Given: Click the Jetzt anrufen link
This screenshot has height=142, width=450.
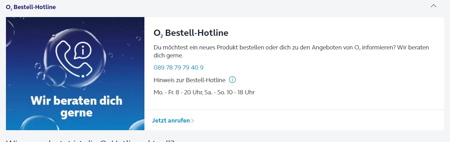Looking at the screenshot, I should (171, 121).
